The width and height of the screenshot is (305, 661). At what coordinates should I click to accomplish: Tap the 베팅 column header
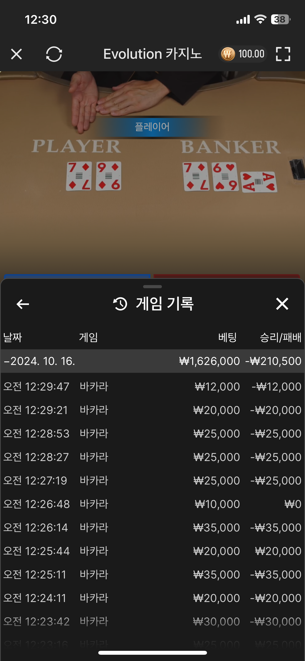click(227, 337)
